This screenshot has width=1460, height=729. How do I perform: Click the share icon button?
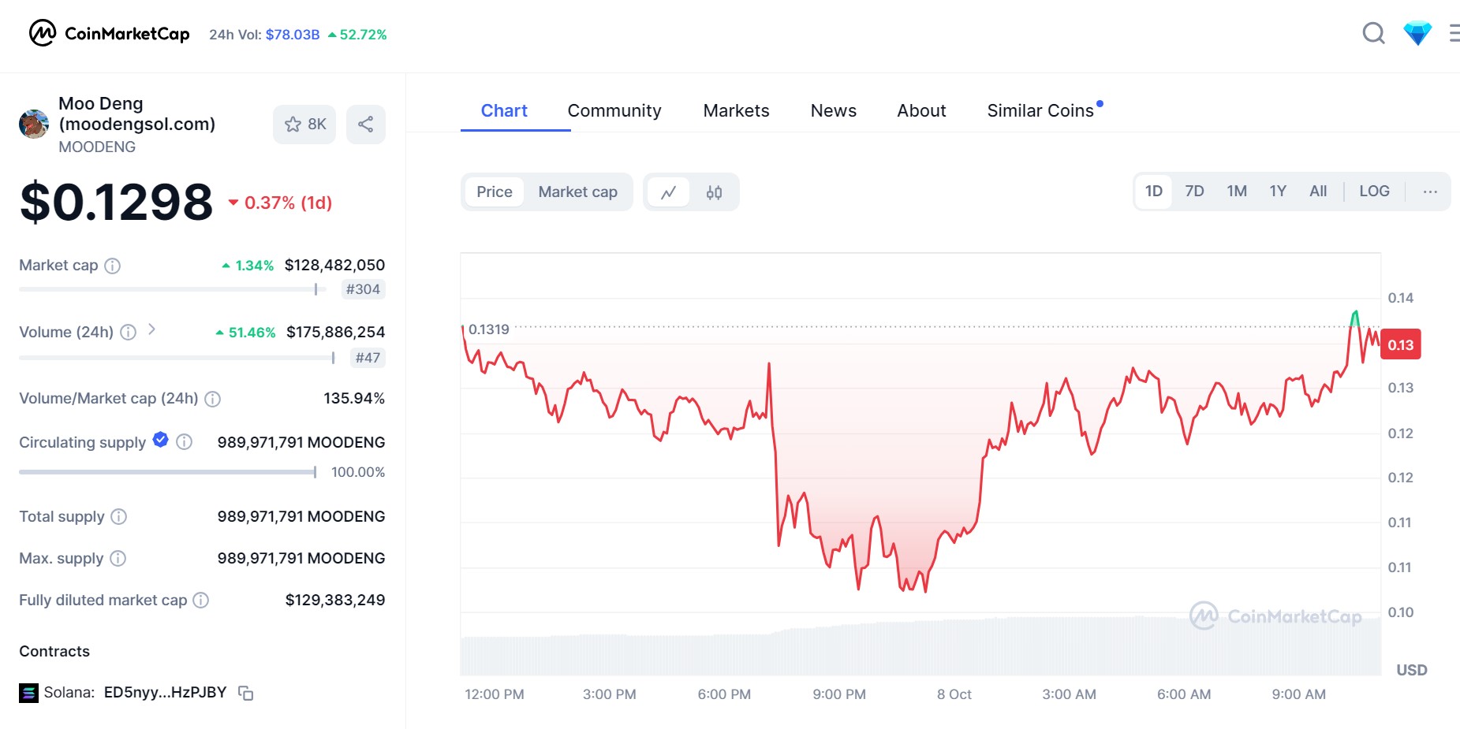click(x=366, y=125)
